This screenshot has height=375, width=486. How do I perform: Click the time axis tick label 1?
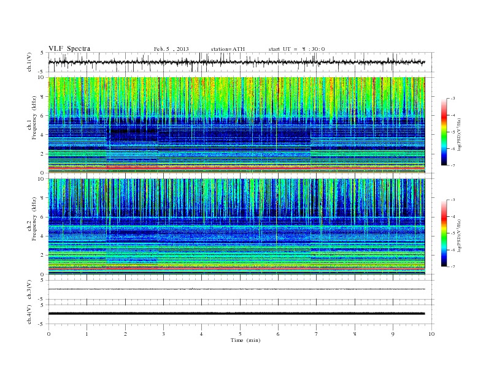(x=87, y=334)
